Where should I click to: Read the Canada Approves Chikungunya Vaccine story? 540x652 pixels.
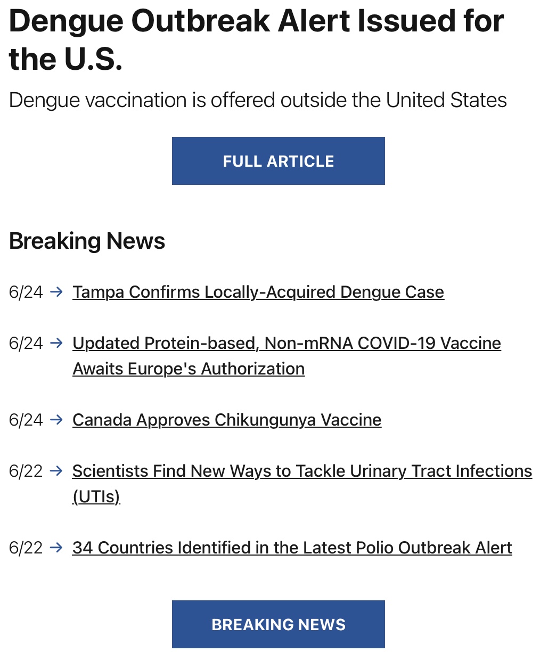click(227, 420)
